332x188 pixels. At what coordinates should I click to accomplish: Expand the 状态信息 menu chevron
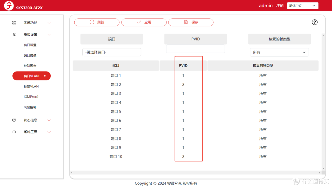[49, 120]
